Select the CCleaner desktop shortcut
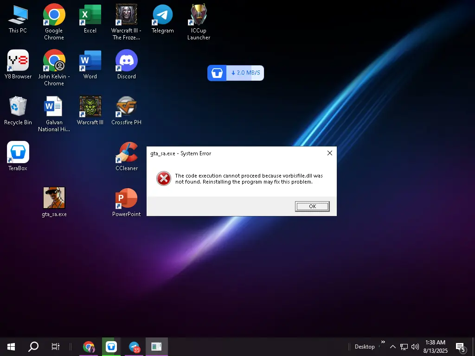475x356 pixels. 126,156
